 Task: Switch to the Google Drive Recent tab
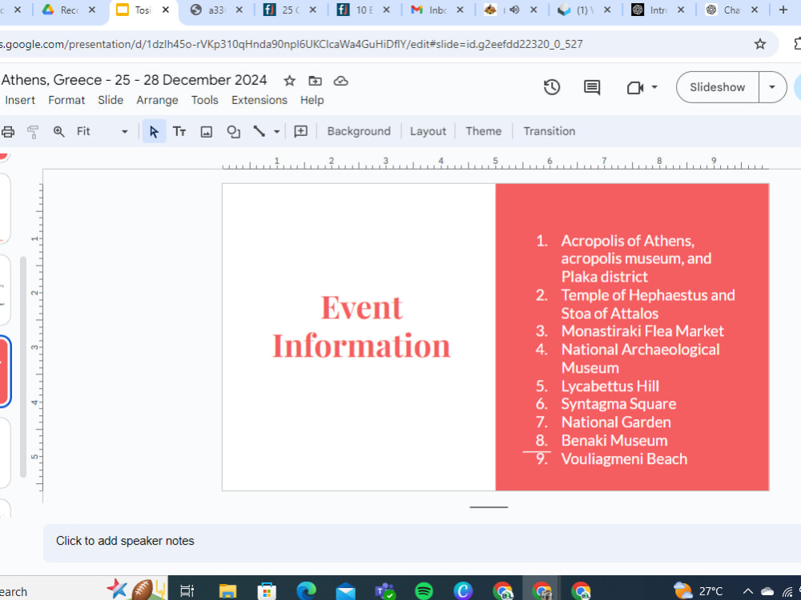(x=67, y=10)
